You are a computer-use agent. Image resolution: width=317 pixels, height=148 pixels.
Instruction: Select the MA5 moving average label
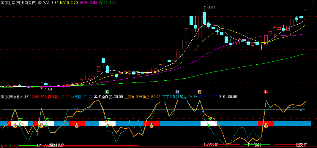[51, 3]
